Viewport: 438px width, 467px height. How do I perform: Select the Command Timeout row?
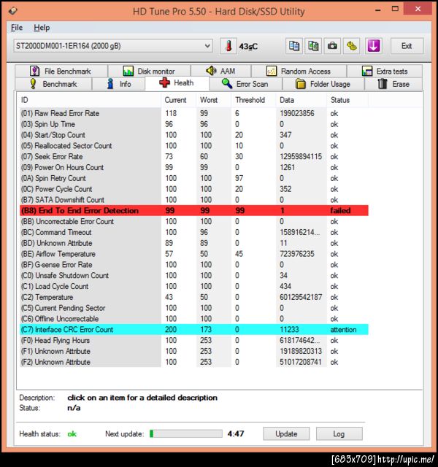(194, 232)
